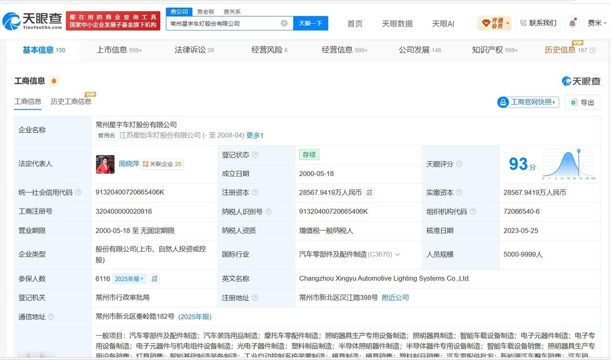This screenshot has width=611, height=360.
Task: Switch to the 查公司 search tab
Action: coord(179,11)
